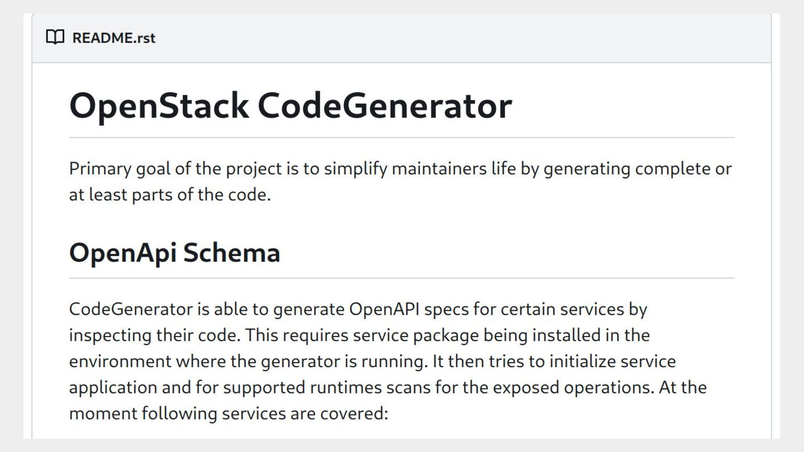Viewport: 804px width, 452px height.
Task: Click the README.rst file name
Action: [114, 38]
